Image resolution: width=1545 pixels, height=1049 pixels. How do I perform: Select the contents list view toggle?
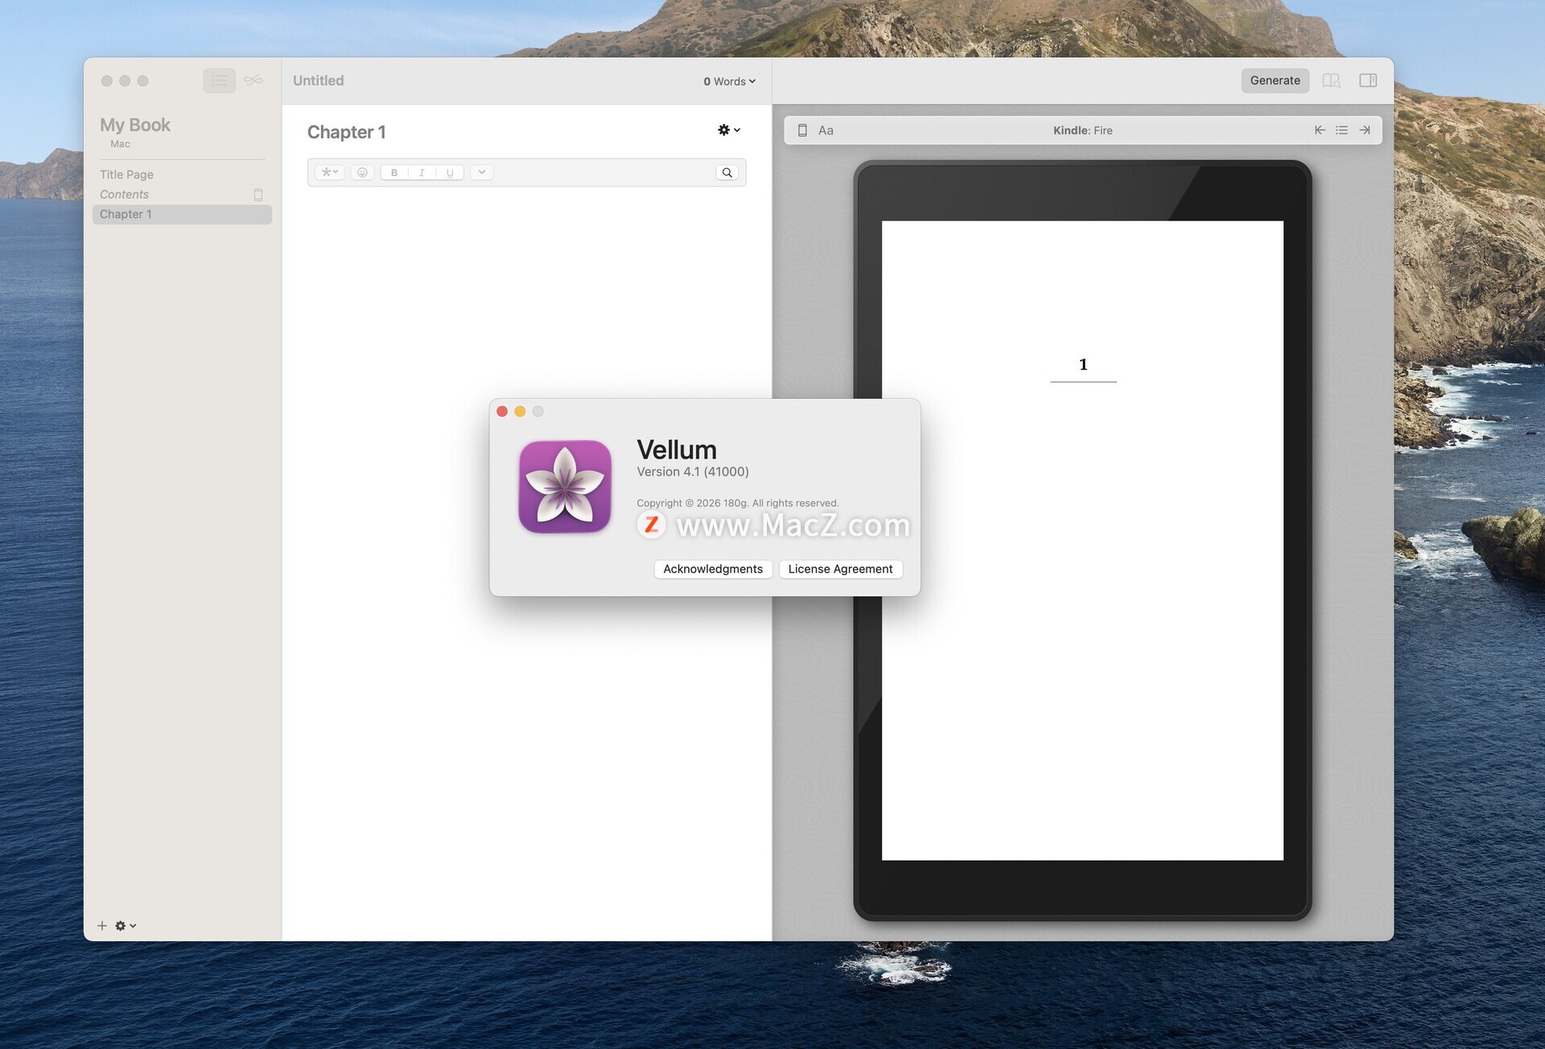tap(219, 80)
